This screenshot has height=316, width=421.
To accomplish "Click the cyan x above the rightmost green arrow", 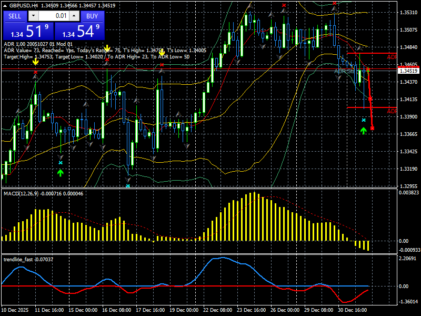I will pos(364,120).
